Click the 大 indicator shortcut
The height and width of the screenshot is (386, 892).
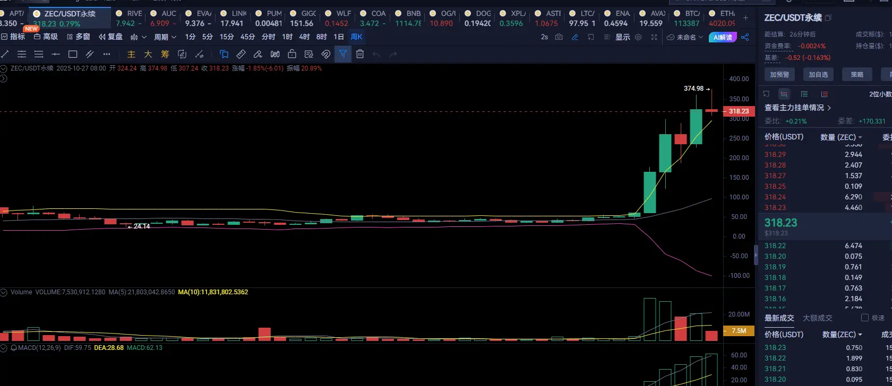148,54
